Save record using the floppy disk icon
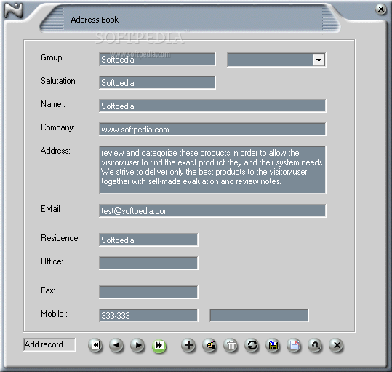The width and height of the screenshot is (392, 372). pyautogui.click(x=273, y=345)
